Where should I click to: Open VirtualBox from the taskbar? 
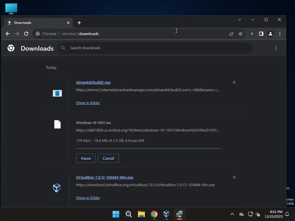pos(167,214)
